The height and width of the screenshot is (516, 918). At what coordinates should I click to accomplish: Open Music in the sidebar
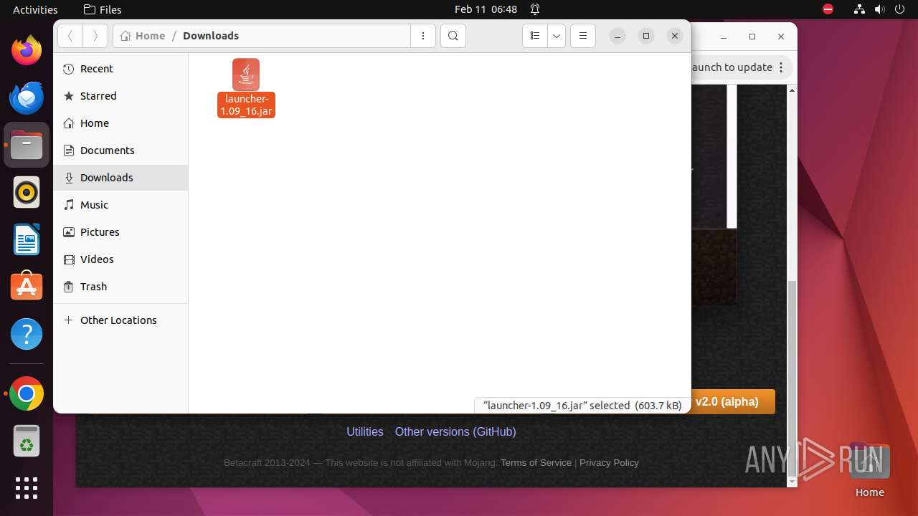[x=120, y=205]
